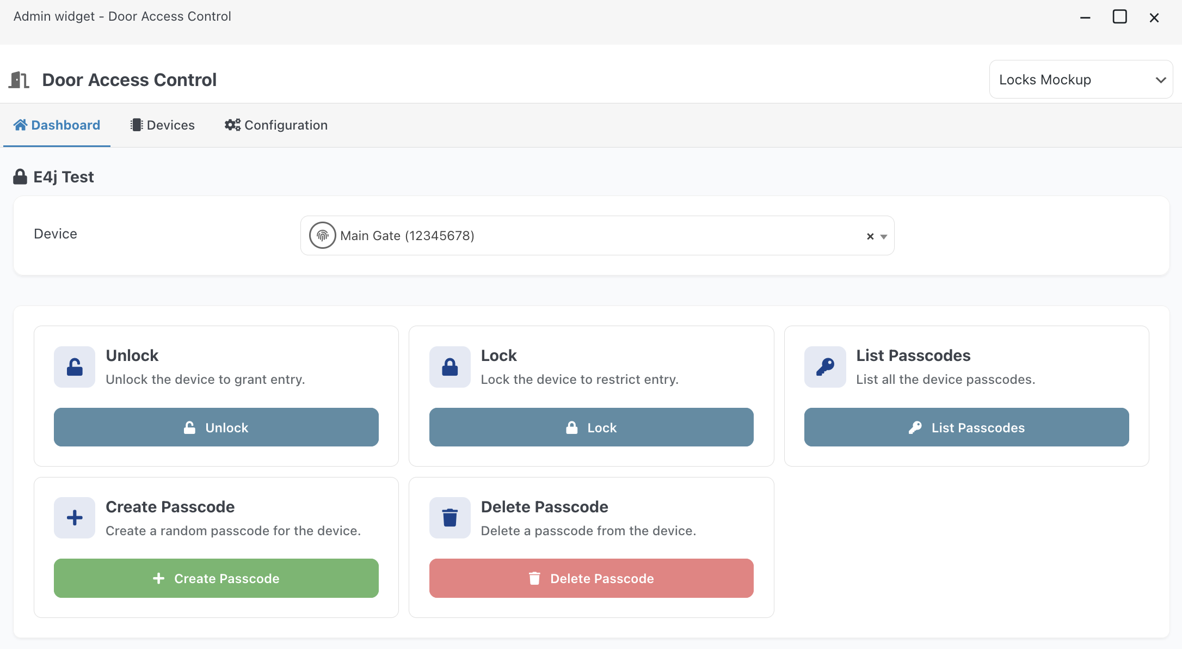Image resolution: width=1182 pixels, height=649 pixels.
Task: Click the fingerprint icon in Device field
Action: coord(322,236)
